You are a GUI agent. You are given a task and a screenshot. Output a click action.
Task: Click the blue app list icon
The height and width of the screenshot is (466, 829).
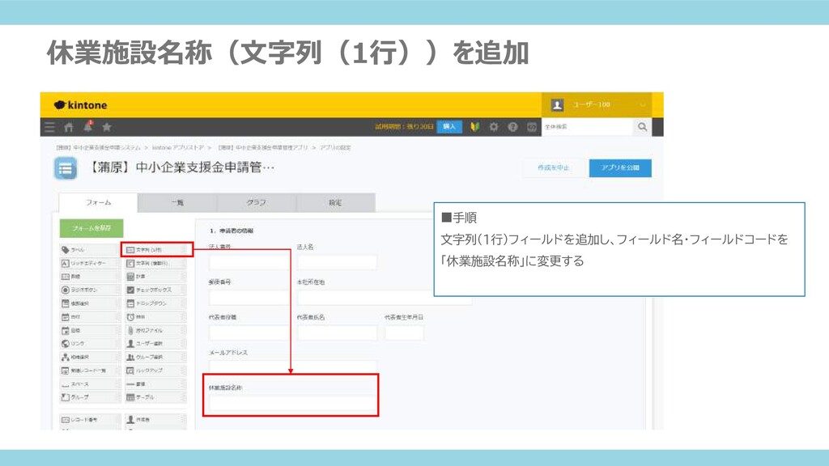click(66, 168)
